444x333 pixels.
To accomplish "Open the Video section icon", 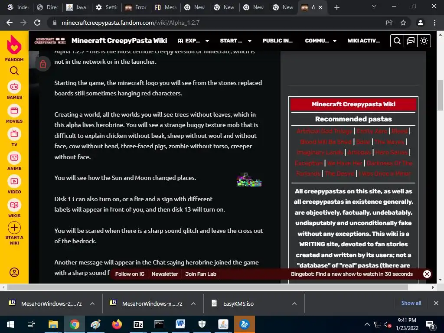I will 14,182.
